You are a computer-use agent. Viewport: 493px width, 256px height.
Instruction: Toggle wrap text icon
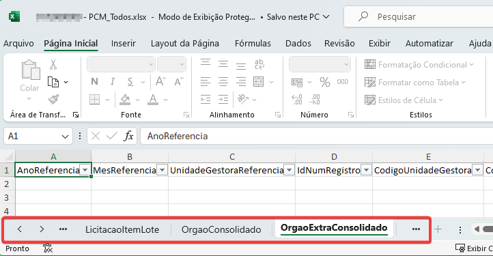[x=259, y=64]
